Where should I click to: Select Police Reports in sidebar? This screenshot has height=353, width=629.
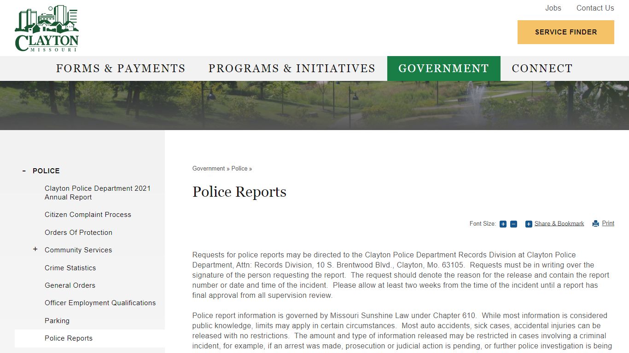coord(69,338)
